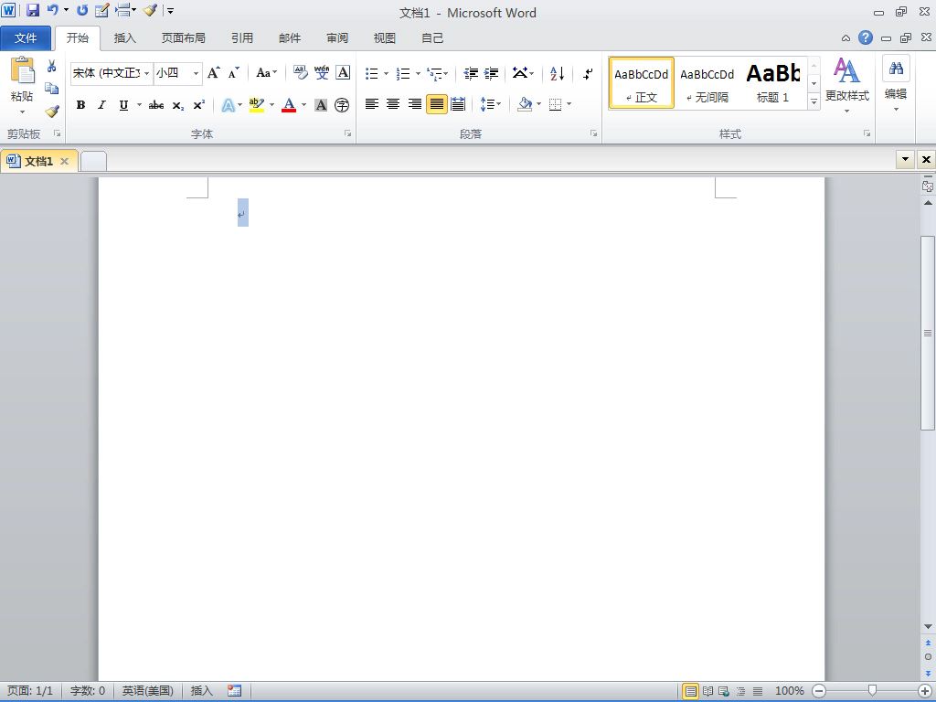Toggle Italic formatting
The width and height of the screenshot is (936, 702).
point(101,105)
